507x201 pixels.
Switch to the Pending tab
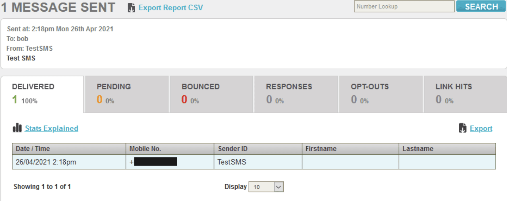click(x=127, y=94)
